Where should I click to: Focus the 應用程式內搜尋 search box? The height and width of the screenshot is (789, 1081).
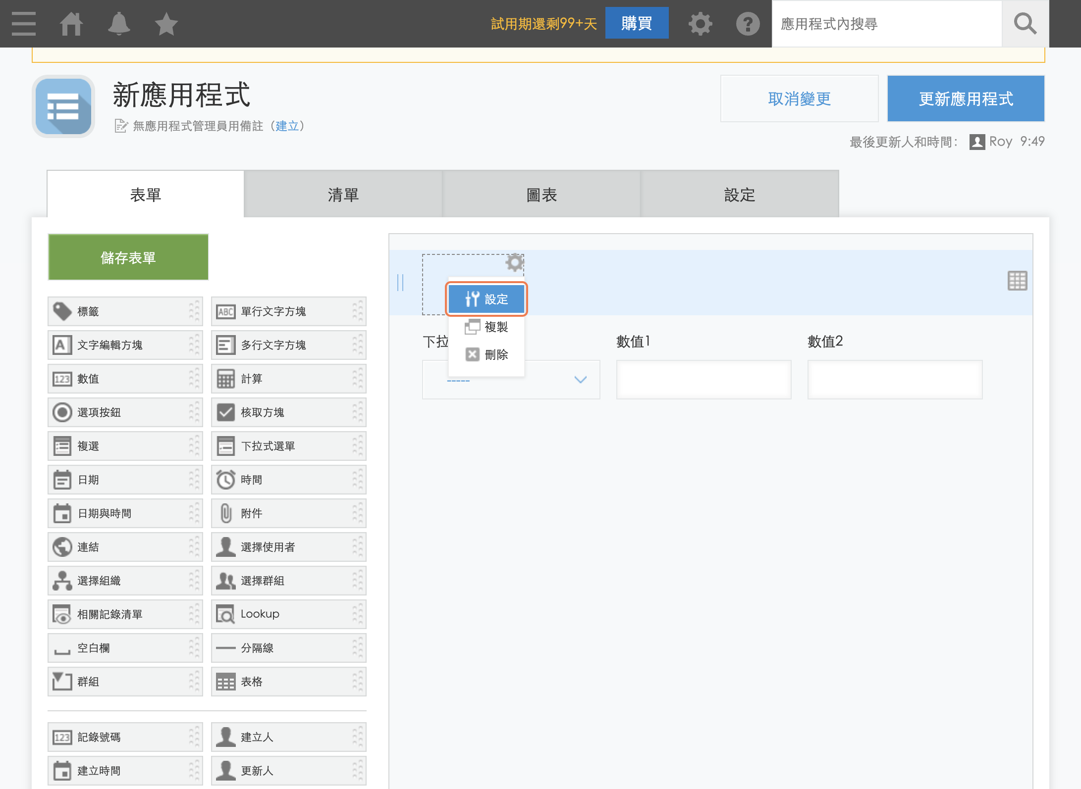tap(887, 24)
